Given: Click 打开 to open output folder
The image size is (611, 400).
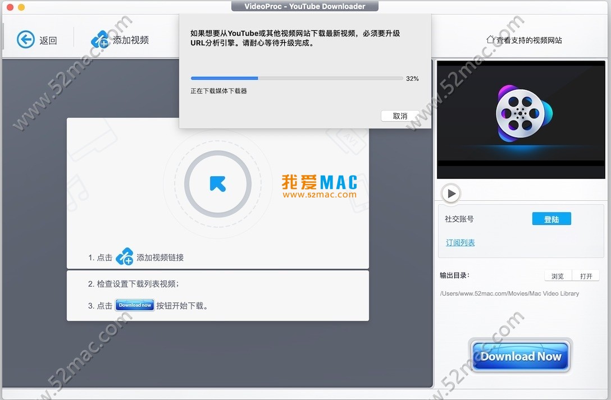Looking at the screenshot, I should tap(586, 276).
